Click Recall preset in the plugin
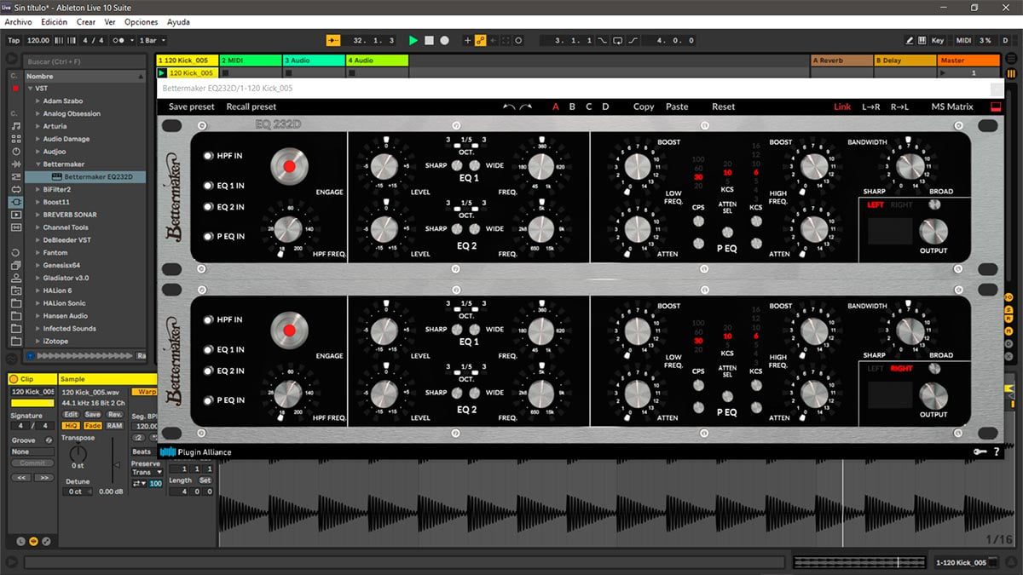 [x=251, y=106]
